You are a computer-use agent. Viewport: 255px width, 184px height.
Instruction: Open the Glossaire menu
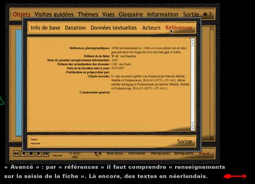pyautogui.click(x=131, y=14)
